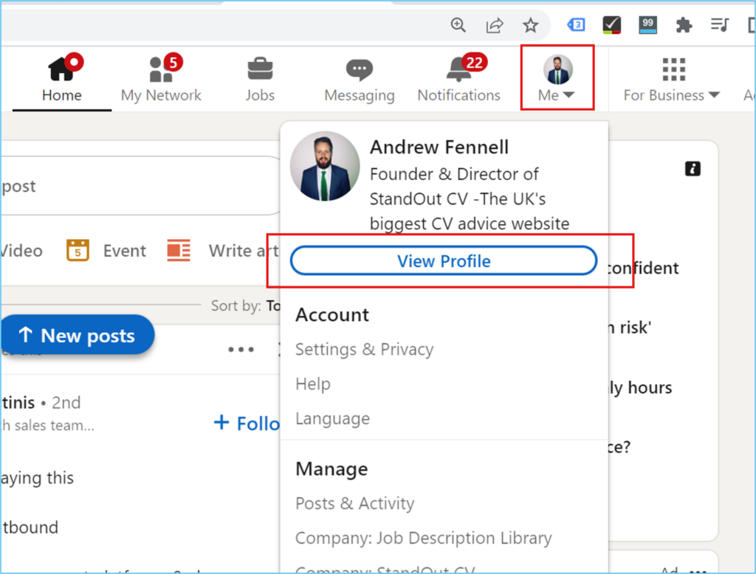The height and width of the screenshot is (574, 756).
Task: Open the Jobs briefcase icon
Action: [x=259, y=70]
